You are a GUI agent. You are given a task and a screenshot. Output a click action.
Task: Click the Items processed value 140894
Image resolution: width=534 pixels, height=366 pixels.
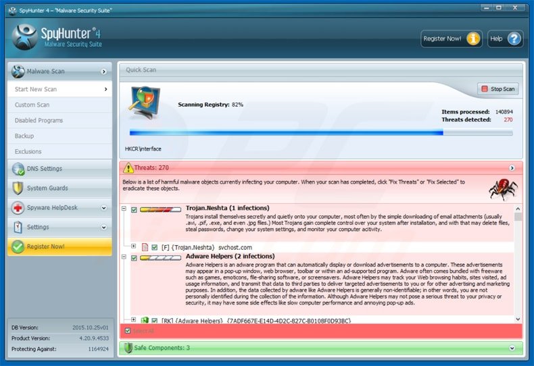504,112
